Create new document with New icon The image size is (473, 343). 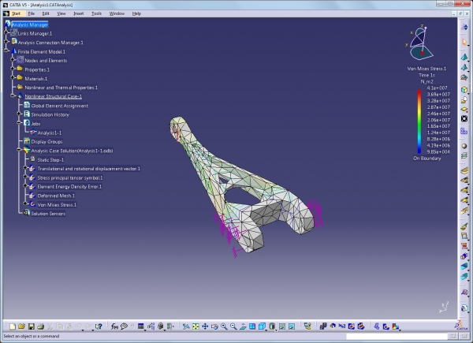pos(12,326)
